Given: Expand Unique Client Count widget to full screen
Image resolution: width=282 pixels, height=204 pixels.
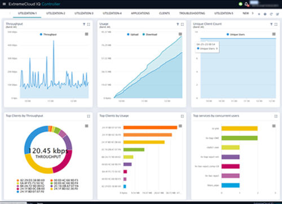Looking at the screenshot, I should [x=276, y=24].
